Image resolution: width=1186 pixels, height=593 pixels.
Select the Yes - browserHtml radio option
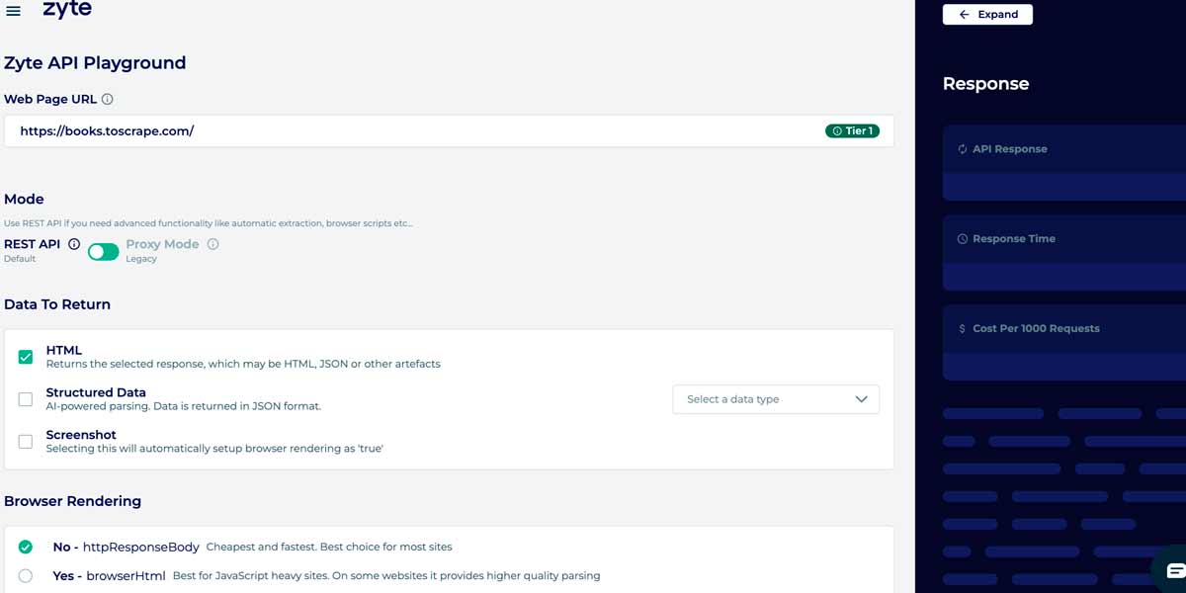pyautogui.click(x=26, y=575)
